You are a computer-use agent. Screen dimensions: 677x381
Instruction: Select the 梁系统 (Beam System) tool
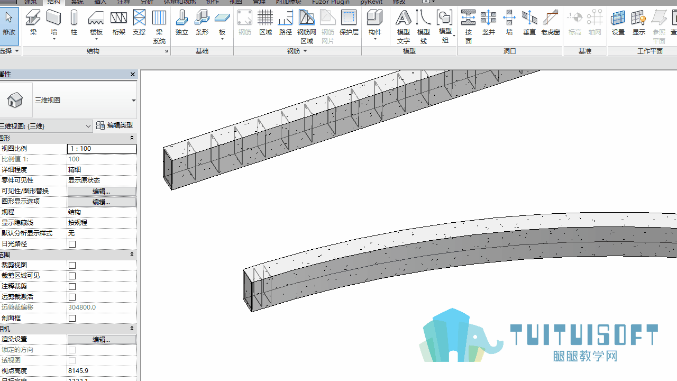[159, 26]
